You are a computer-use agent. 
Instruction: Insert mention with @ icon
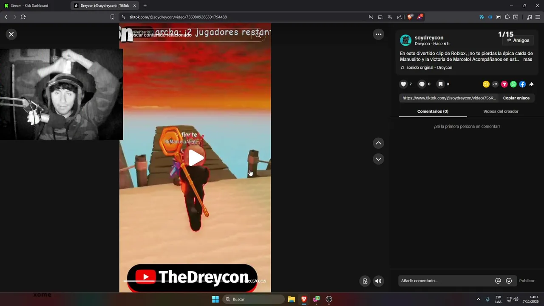click(x=498, y=281)
